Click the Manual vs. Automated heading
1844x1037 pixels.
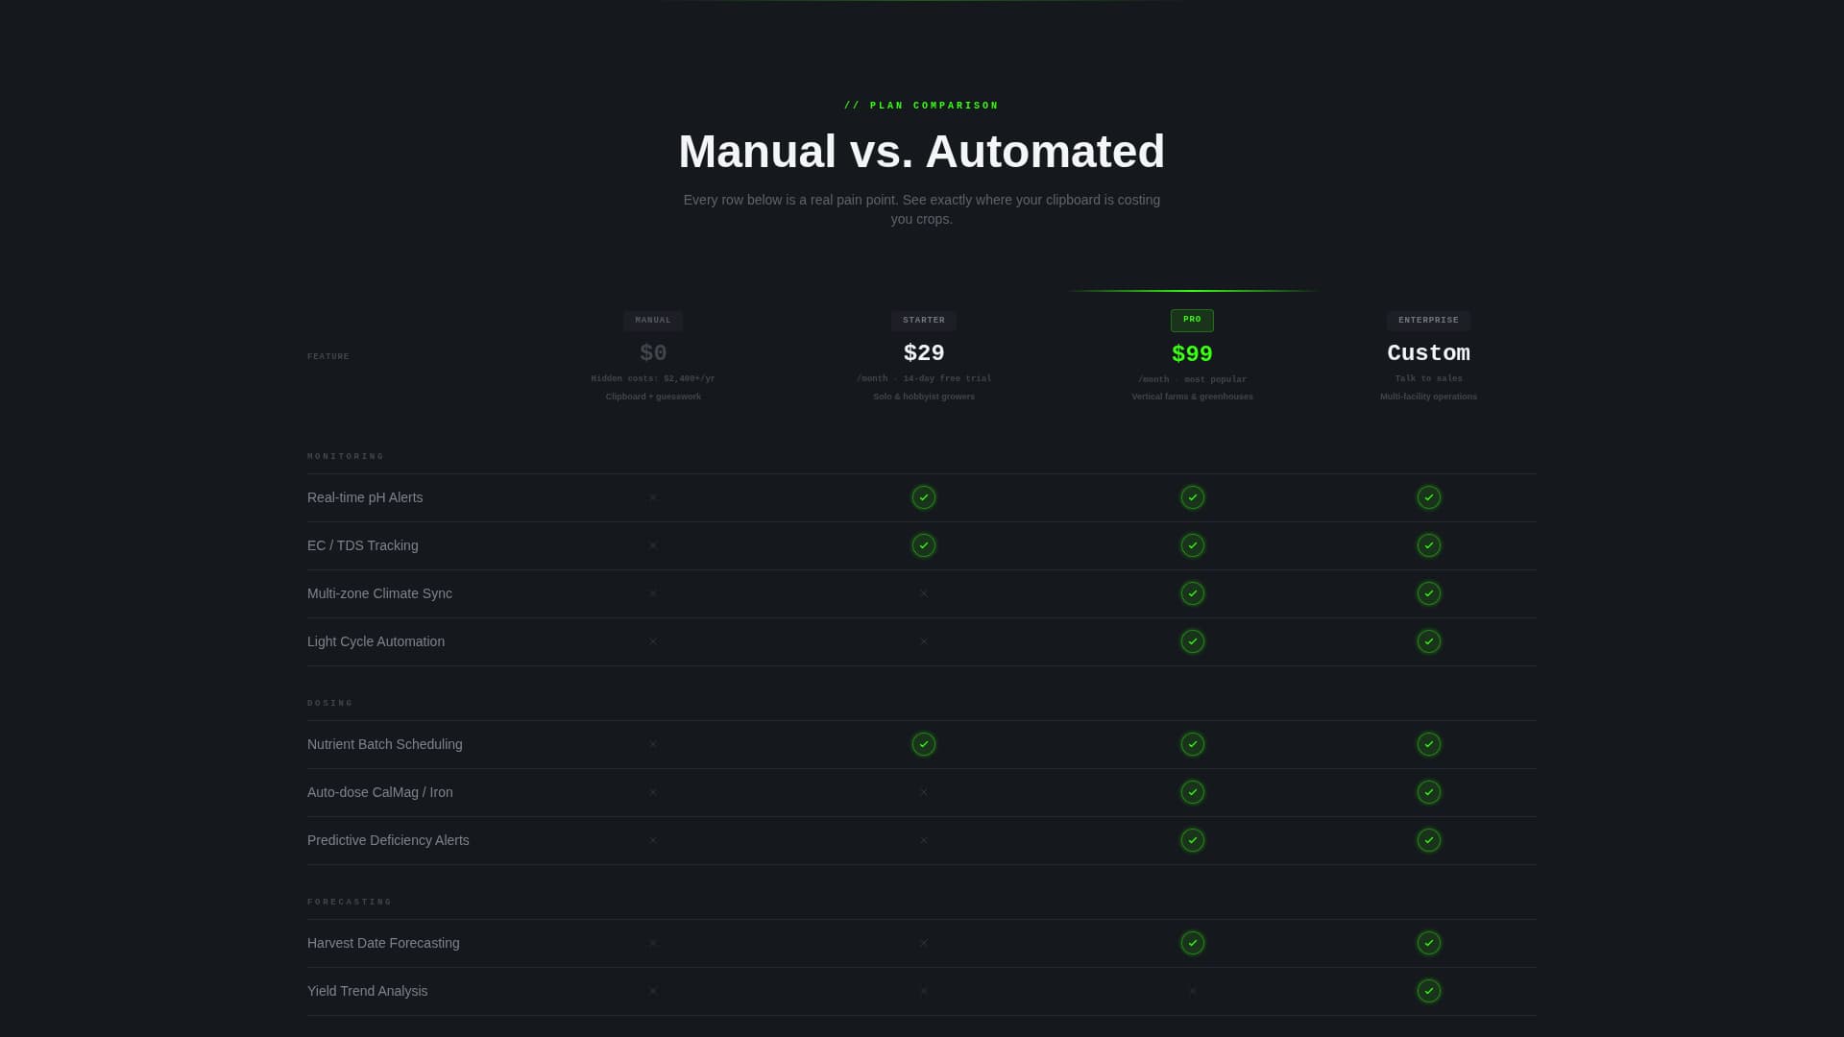(x=922, y=152)
